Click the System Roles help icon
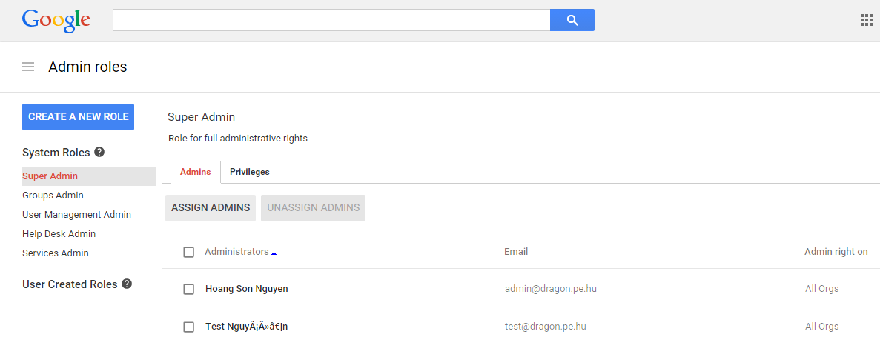The width and height of the screenshot is (880, 357). coord(99,152)
